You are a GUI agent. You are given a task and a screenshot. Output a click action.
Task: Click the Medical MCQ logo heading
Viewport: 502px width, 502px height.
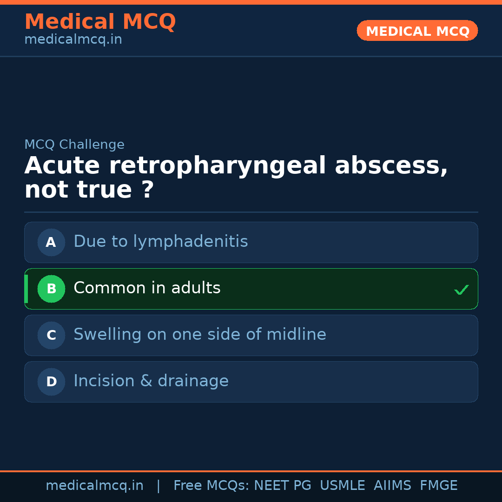pos(100,22)
